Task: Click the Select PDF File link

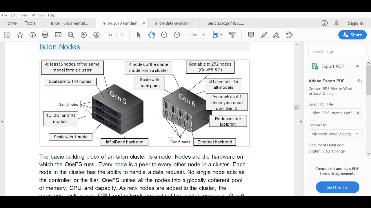Action: point(321,104)
